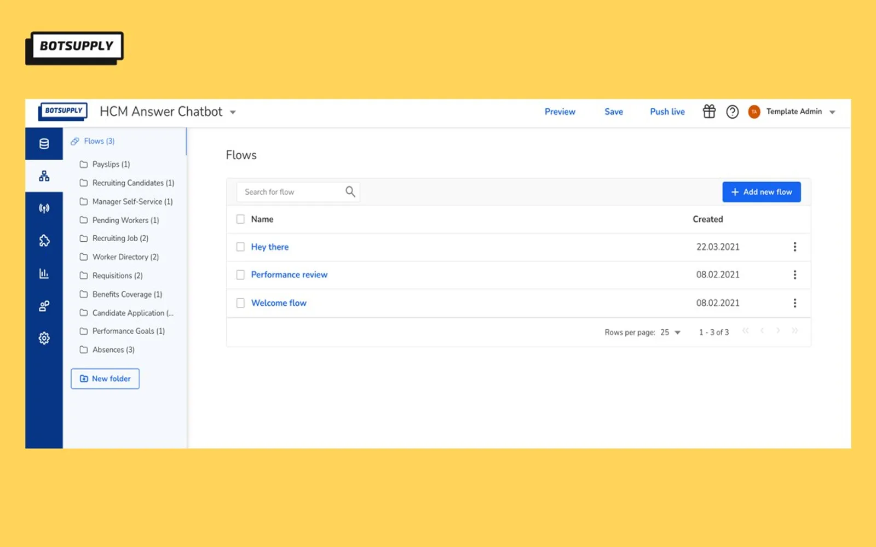Image resolution: width=876 pixels, height=547 pixels.
Task: Click the BotSupply logo in the app header
Action: [63, 111]
